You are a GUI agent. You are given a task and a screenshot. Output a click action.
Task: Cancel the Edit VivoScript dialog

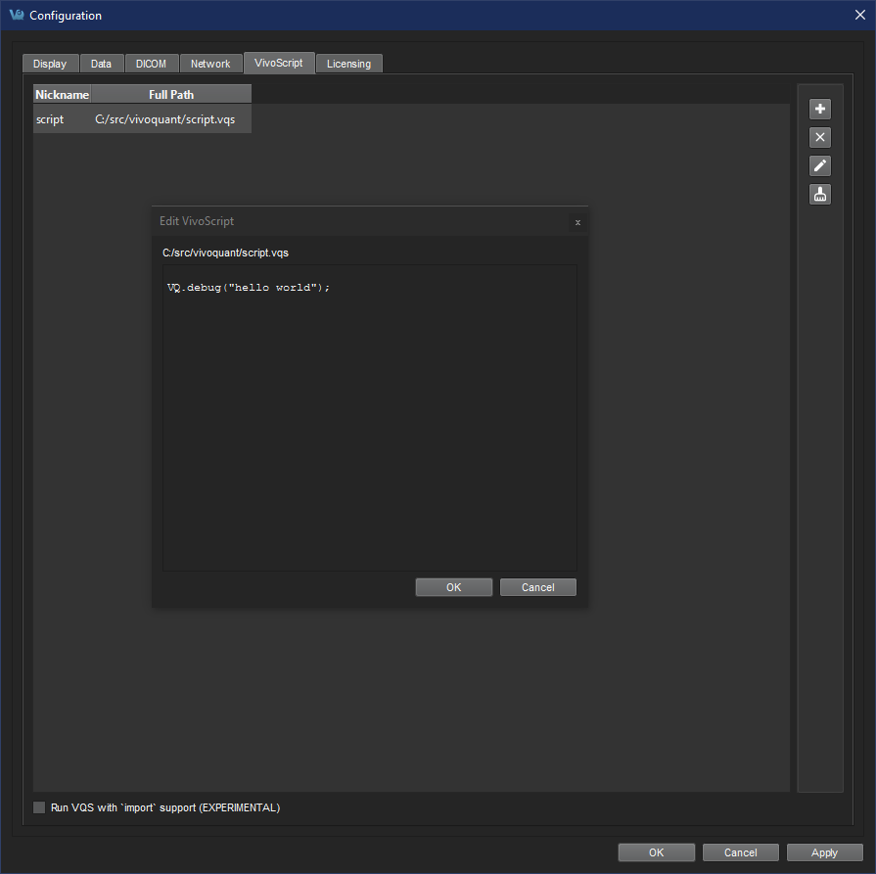pos(537,586)
